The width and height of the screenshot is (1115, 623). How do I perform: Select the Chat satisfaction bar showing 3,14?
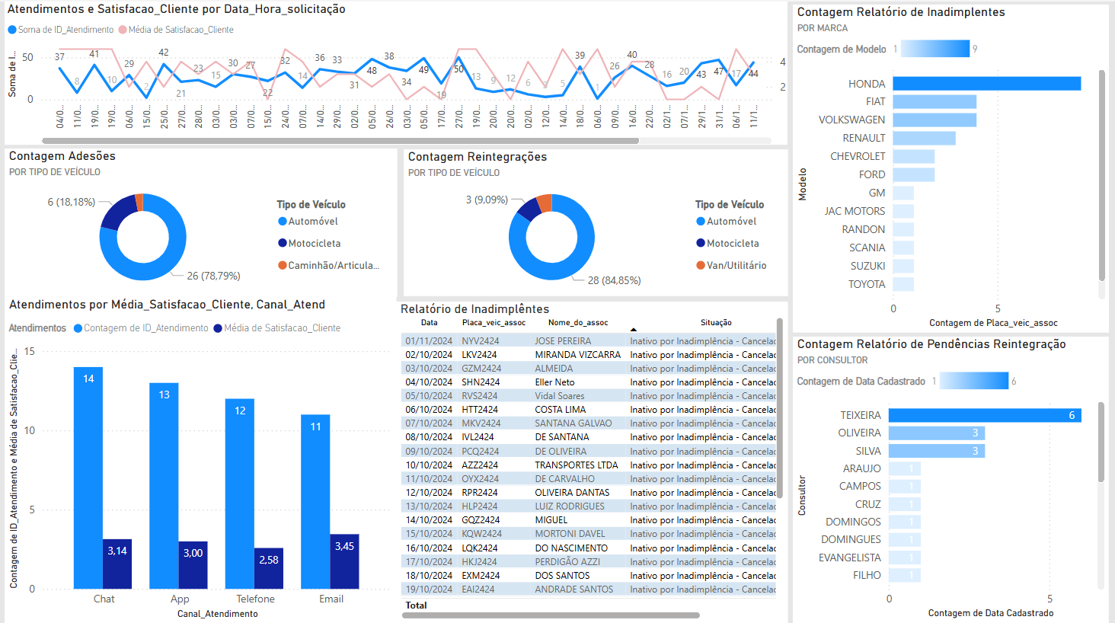117,564
